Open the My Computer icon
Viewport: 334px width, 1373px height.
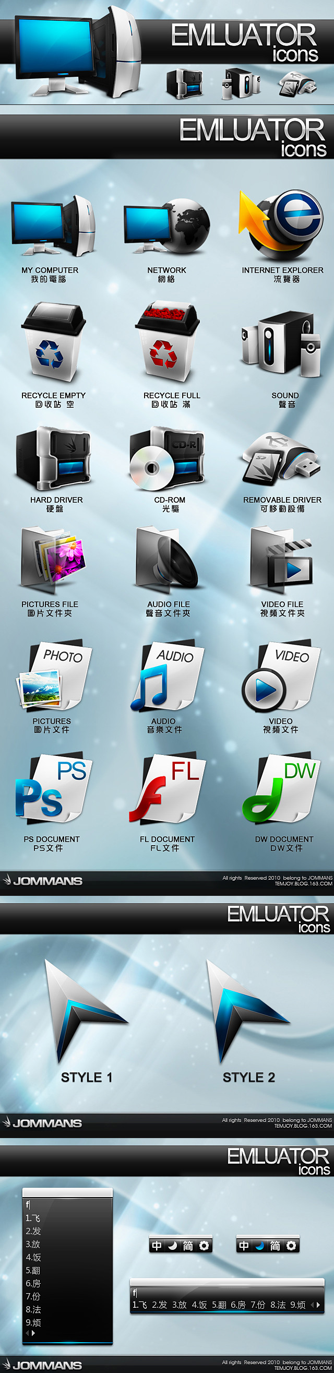pos(53,226)
